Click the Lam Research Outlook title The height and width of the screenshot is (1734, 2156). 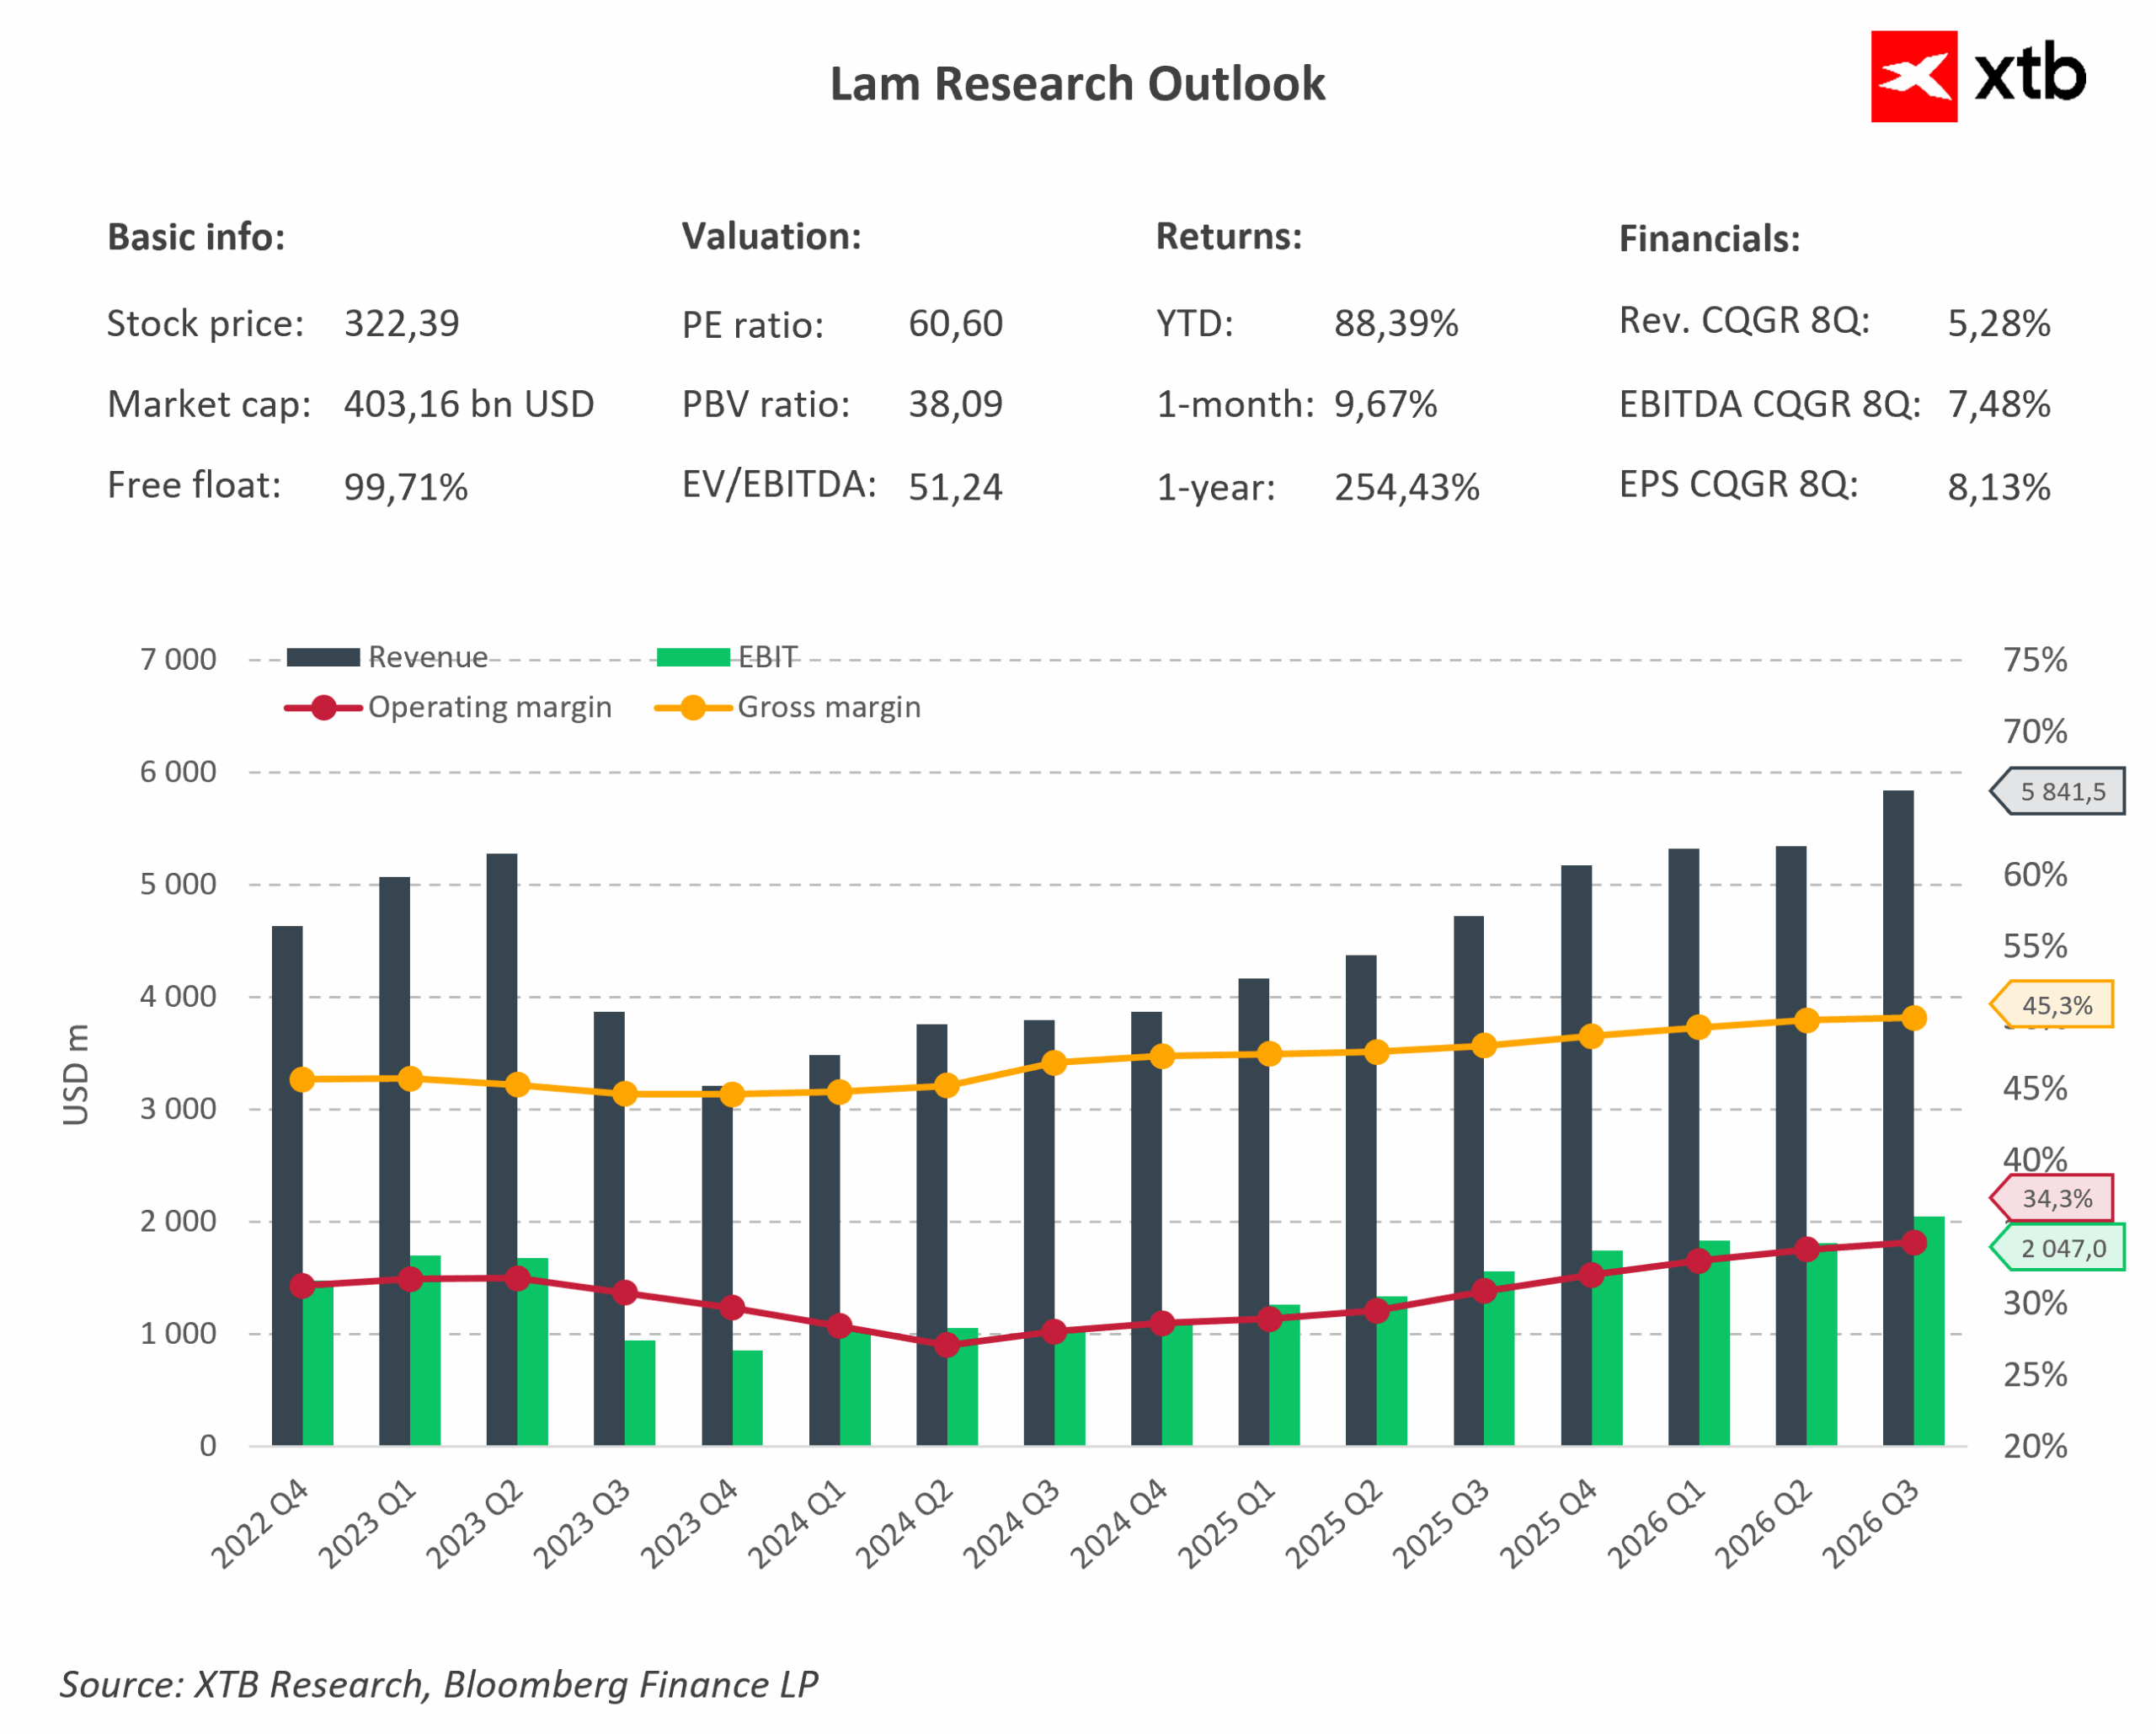coord(1077,84)
